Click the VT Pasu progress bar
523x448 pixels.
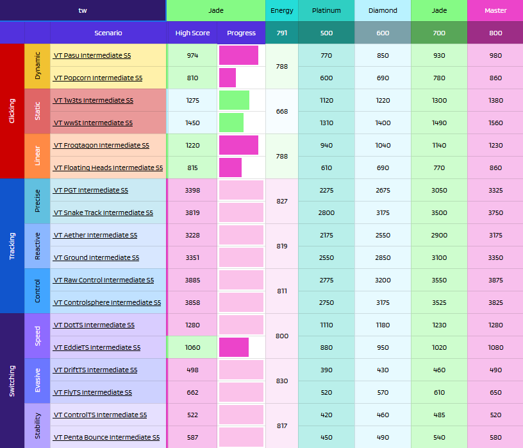coord(241,55)
